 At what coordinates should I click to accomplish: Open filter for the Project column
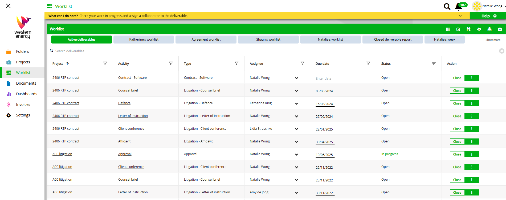(105, 63)
